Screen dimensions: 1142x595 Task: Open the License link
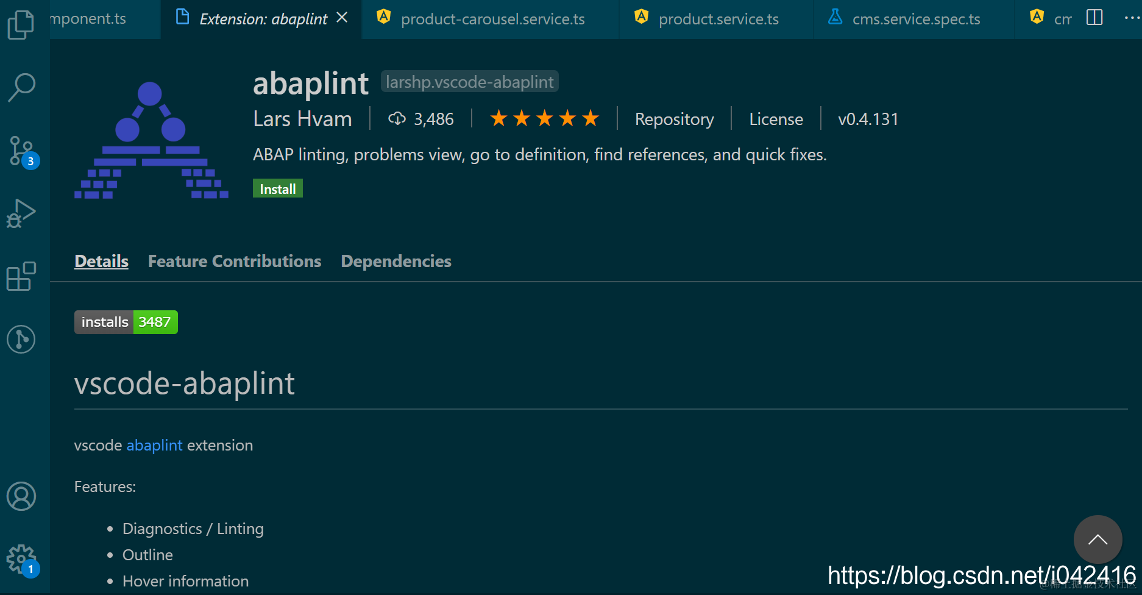tap(776, 119)
